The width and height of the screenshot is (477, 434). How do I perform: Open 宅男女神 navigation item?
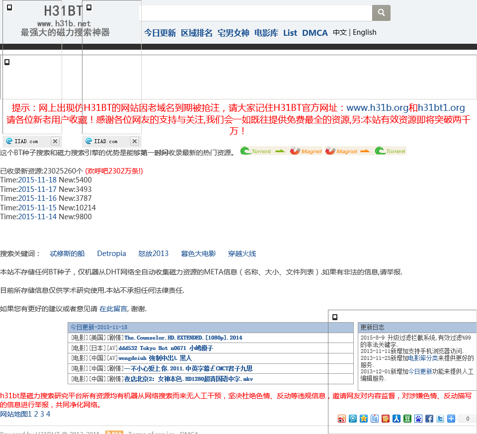(234, 33)
